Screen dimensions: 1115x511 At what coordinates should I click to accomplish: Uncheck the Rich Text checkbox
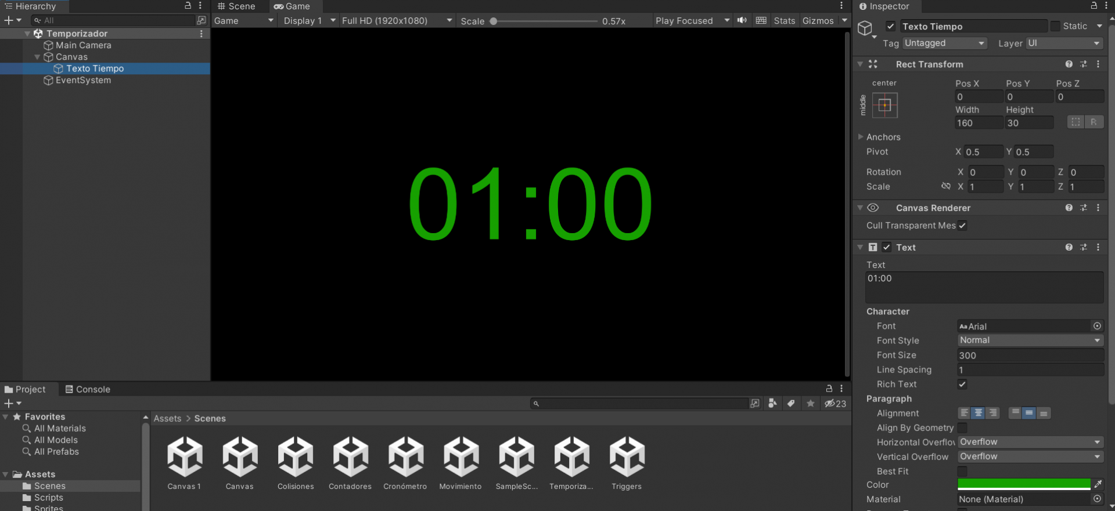coord(962,384)
